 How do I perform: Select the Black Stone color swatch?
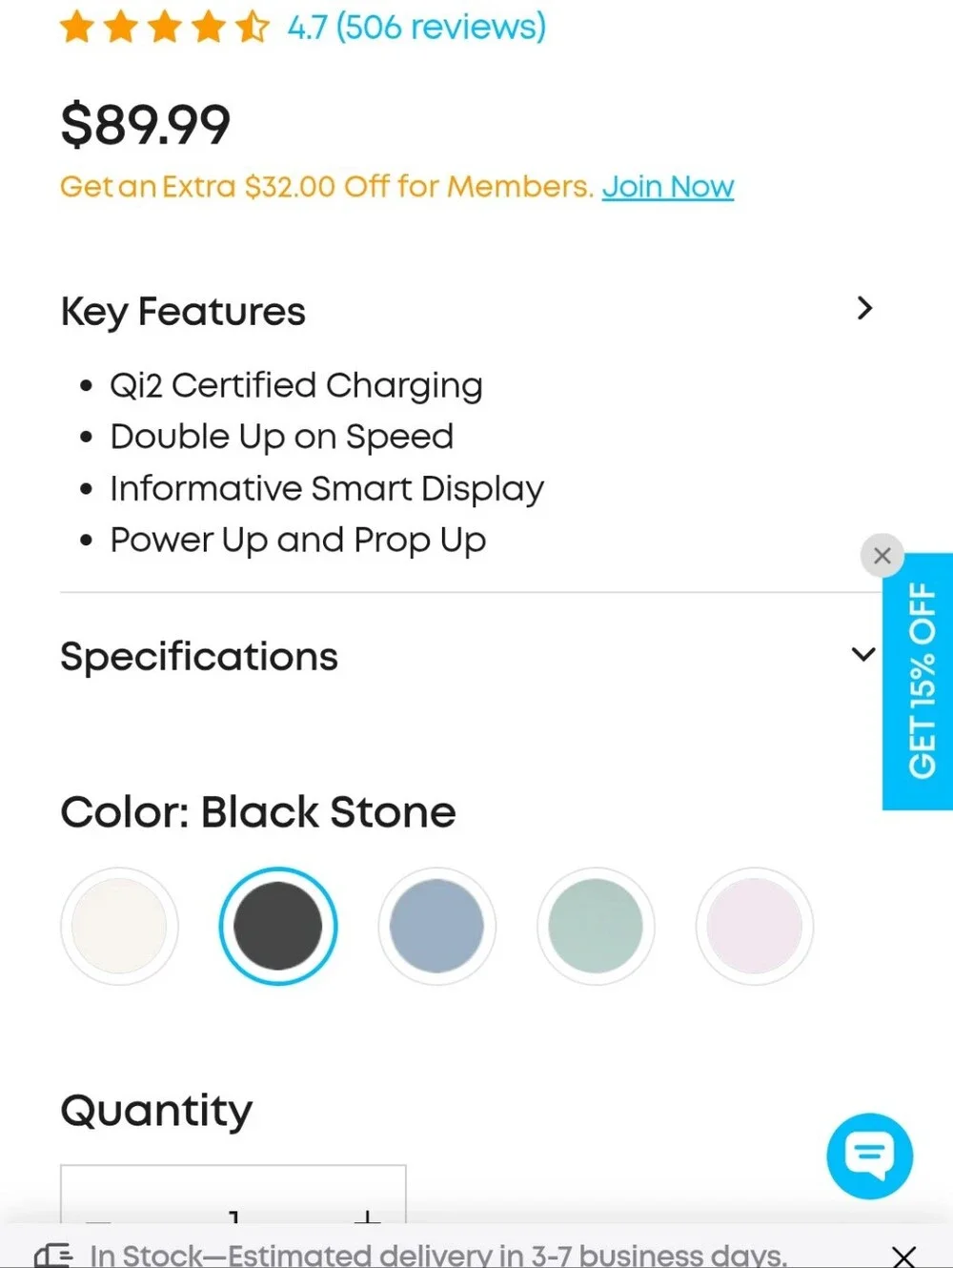[x=278, y=926]
